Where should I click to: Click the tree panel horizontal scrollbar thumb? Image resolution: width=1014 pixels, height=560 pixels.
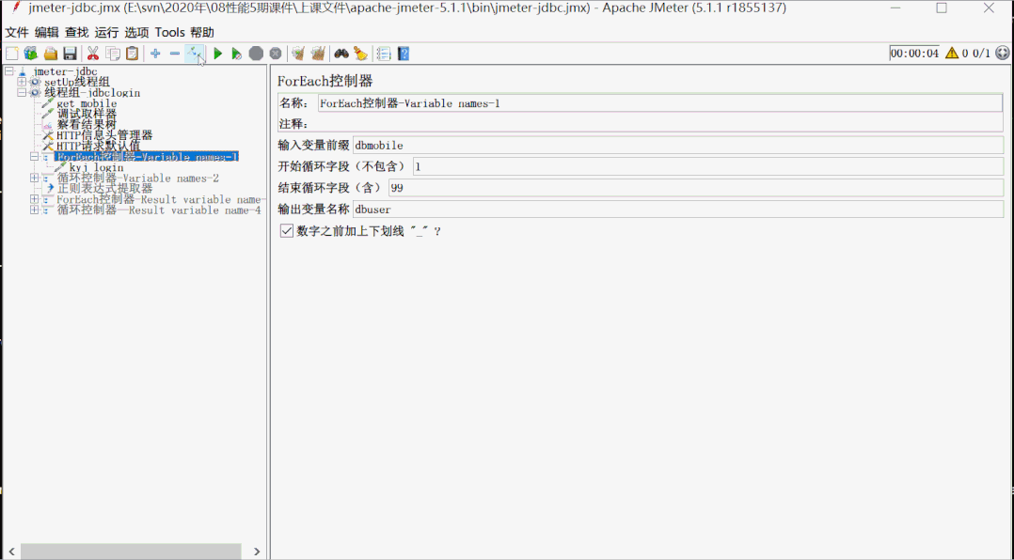(132, 551)
